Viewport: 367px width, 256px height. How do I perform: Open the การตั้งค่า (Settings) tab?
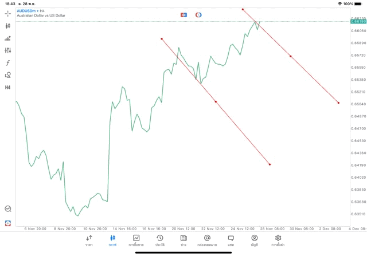coord(278,240)
